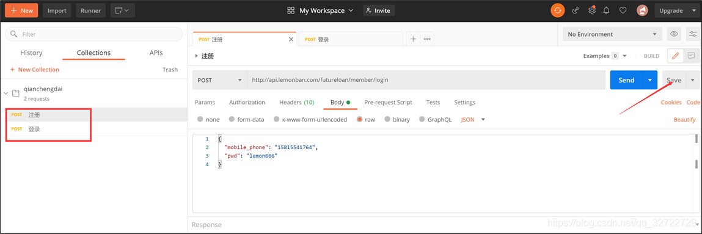Open the Pre-request Script tab
The image size is (702, 234).
[388, 103]
